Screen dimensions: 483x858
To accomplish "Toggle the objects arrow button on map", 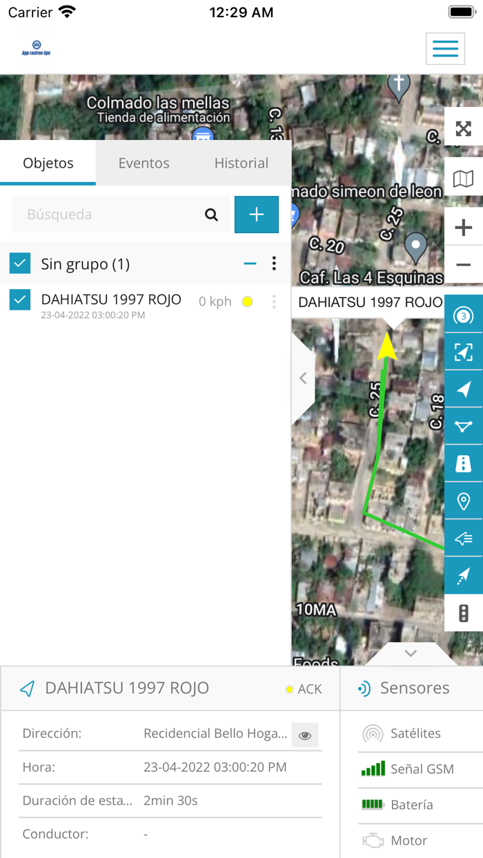I will (464, 389).
